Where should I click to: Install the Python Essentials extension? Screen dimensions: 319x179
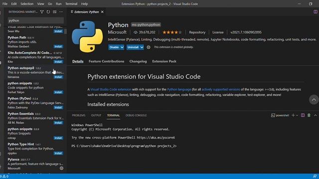58,123
